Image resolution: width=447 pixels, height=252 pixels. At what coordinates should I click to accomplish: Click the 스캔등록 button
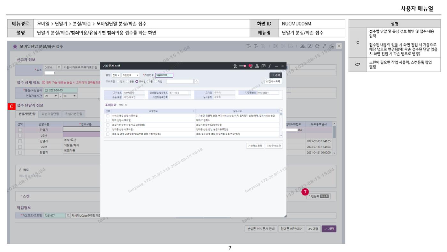[318, 196]
